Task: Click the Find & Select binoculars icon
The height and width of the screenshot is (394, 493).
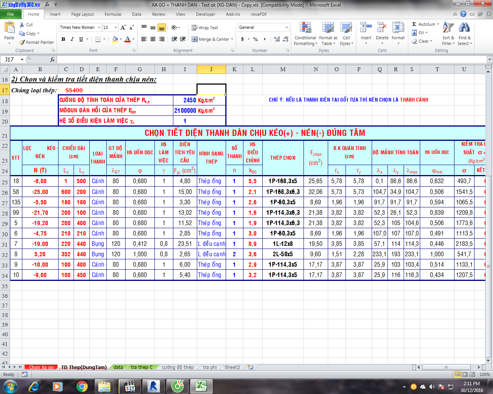Action: [x=464, y=28]
